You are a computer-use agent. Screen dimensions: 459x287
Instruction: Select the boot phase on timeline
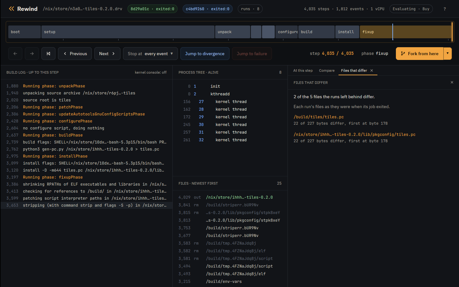coord(25,32)
